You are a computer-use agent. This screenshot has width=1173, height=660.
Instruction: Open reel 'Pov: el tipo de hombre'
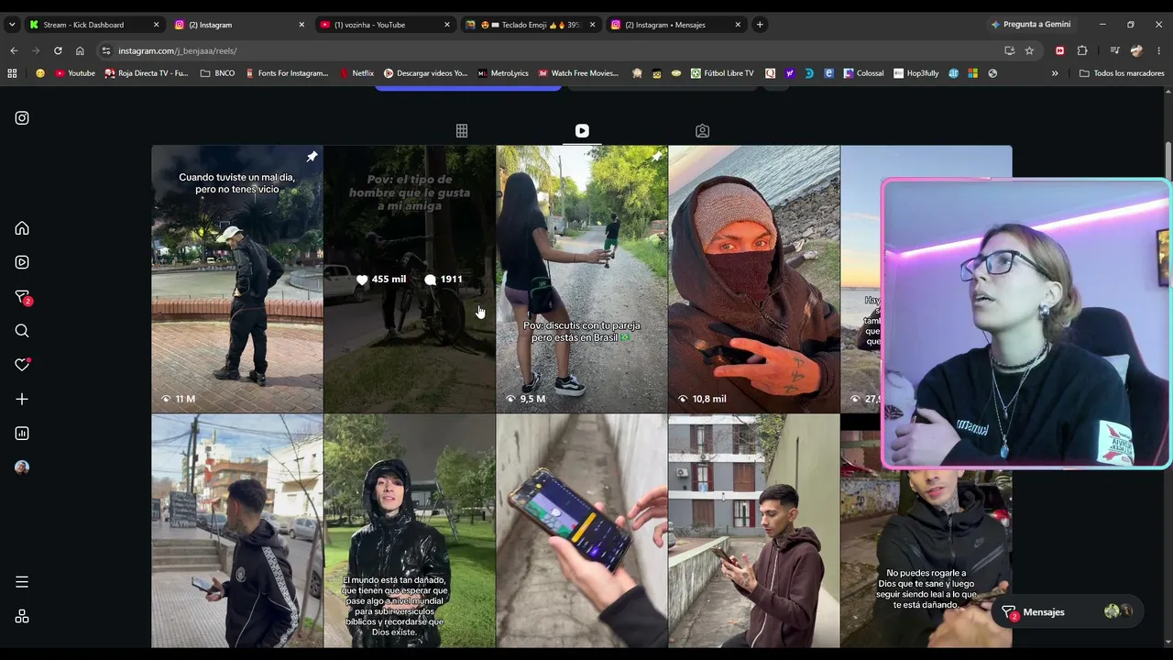pyautogui.click(x=410, y=279)
